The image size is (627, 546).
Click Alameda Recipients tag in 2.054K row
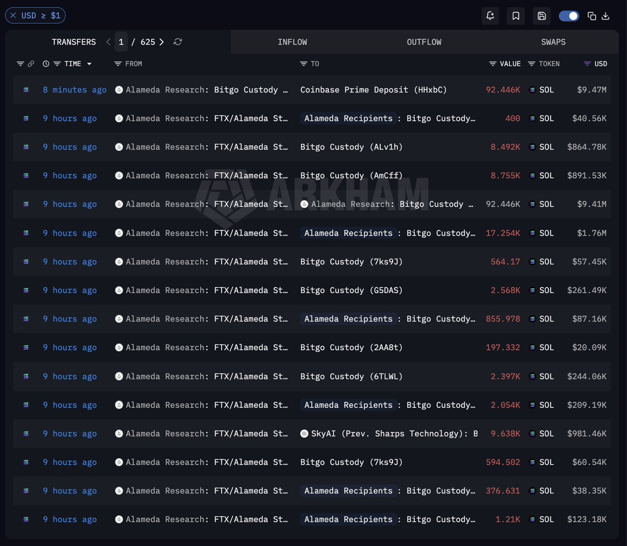pos(348,405)
